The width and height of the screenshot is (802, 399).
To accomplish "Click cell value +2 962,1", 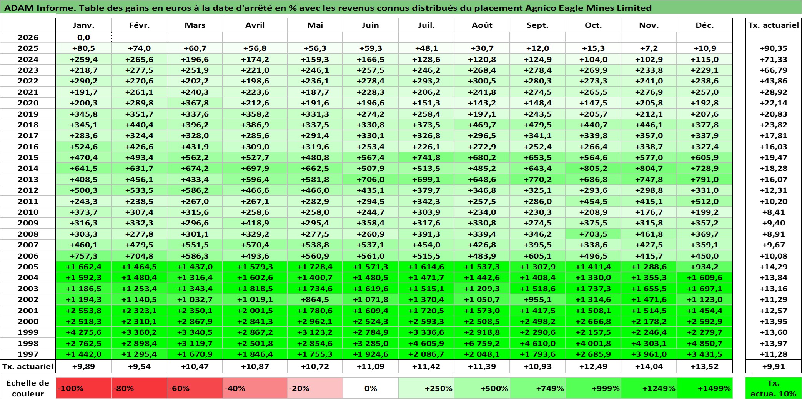I will (x=315, y=321).
